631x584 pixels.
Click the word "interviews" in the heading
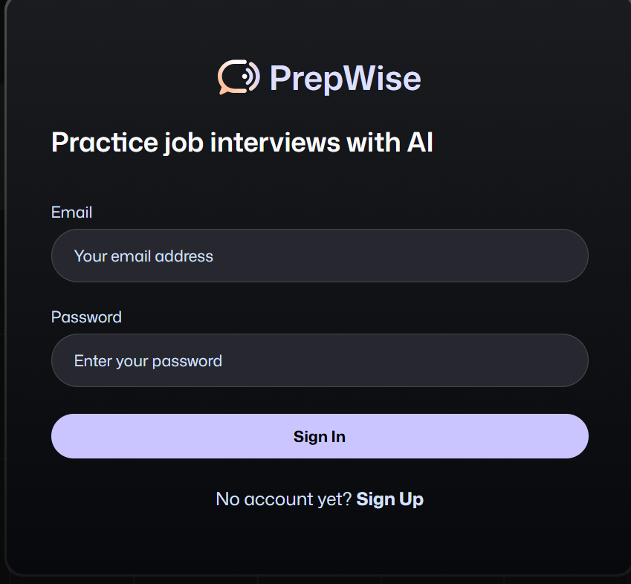275,142
